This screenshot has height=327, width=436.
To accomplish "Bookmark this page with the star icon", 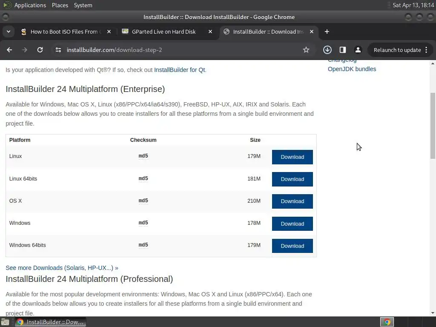I will (x=306, y=50).
